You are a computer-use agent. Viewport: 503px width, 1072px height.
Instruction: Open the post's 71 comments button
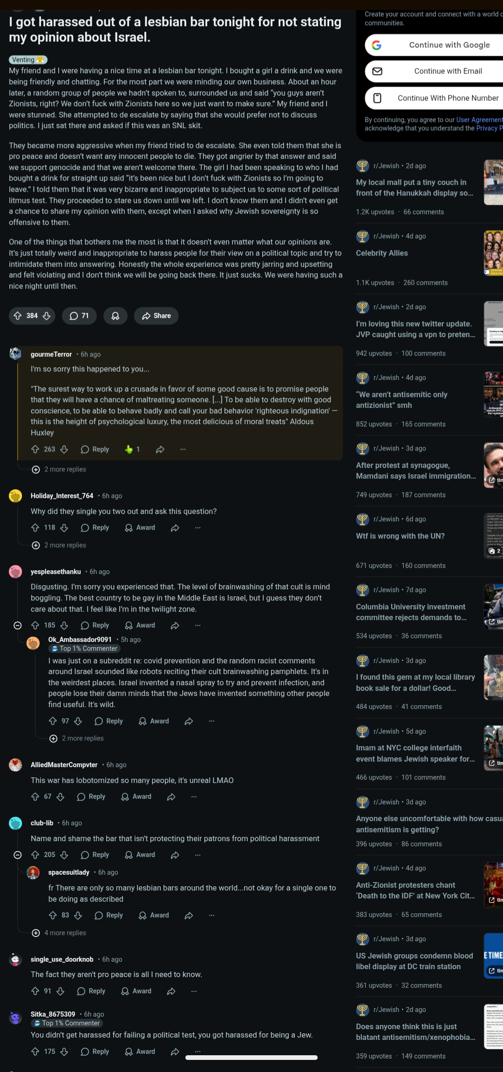pos(79,316)
